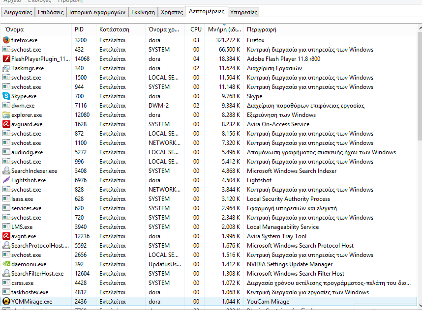
Task: Click the scrollbar up arrow
Action: pyautogui.click(x=420, y=28)
